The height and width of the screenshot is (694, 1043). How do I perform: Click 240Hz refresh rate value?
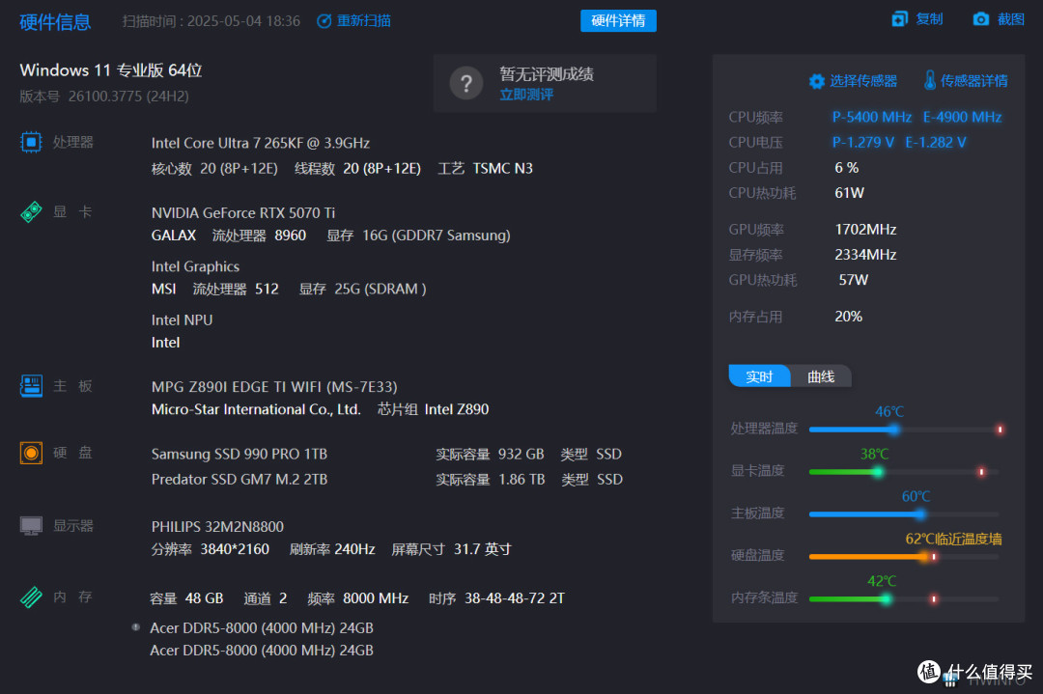(x=354, y=549)
